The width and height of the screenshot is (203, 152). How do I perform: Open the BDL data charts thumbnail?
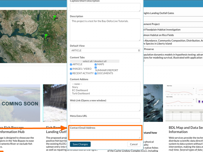(184, 103)
